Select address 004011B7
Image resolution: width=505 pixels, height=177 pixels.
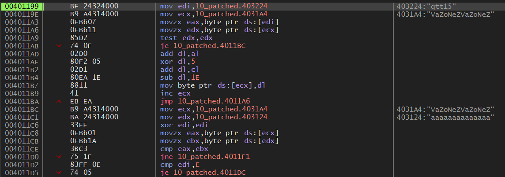[22, 85]
